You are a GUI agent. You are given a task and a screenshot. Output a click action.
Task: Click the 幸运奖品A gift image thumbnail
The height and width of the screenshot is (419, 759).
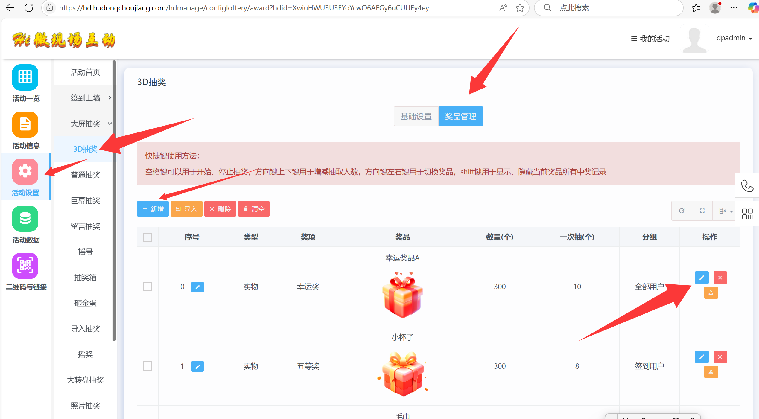(x=402, y=295)
